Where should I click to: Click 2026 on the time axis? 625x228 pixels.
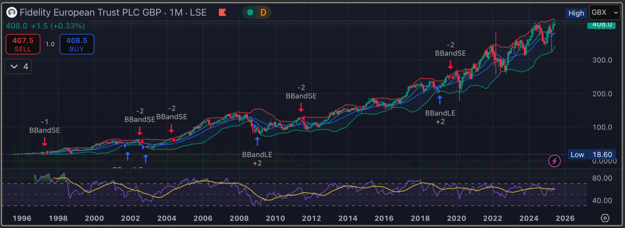pyautogui.click(x=565, y=218)
